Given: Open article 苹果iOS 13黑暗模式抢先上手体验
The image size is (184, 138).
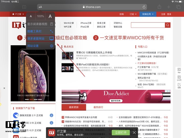Looking at the screenshot, I should [94, 52].
